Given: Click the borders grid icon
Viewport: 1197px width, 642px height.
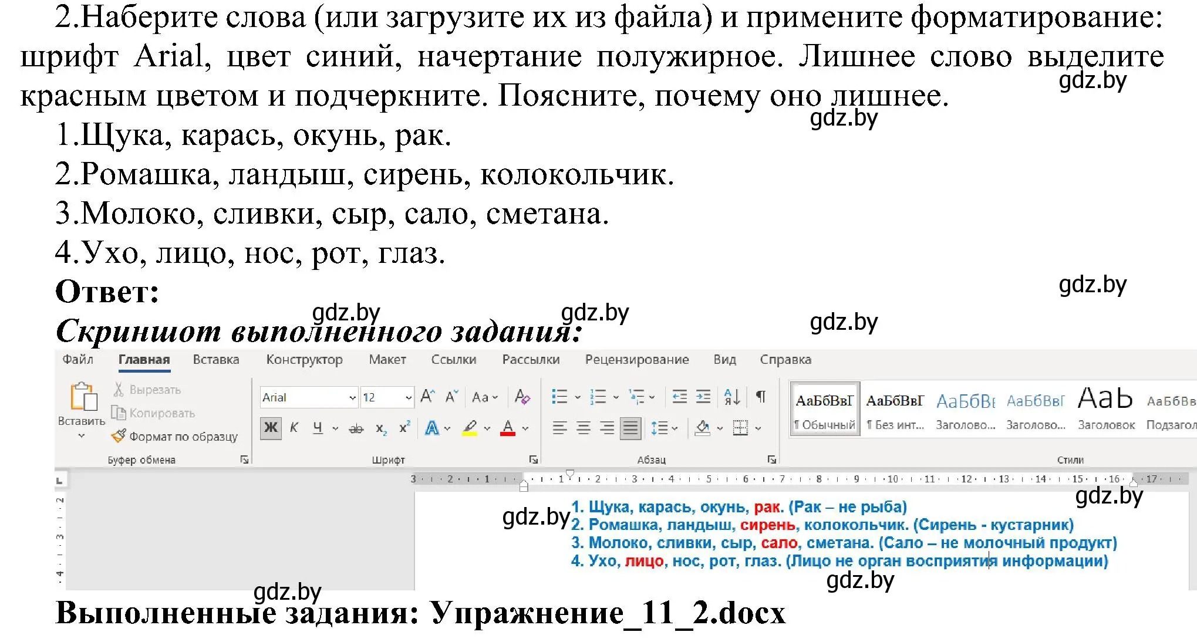Looking at the screenshot, I should [740, 428].
